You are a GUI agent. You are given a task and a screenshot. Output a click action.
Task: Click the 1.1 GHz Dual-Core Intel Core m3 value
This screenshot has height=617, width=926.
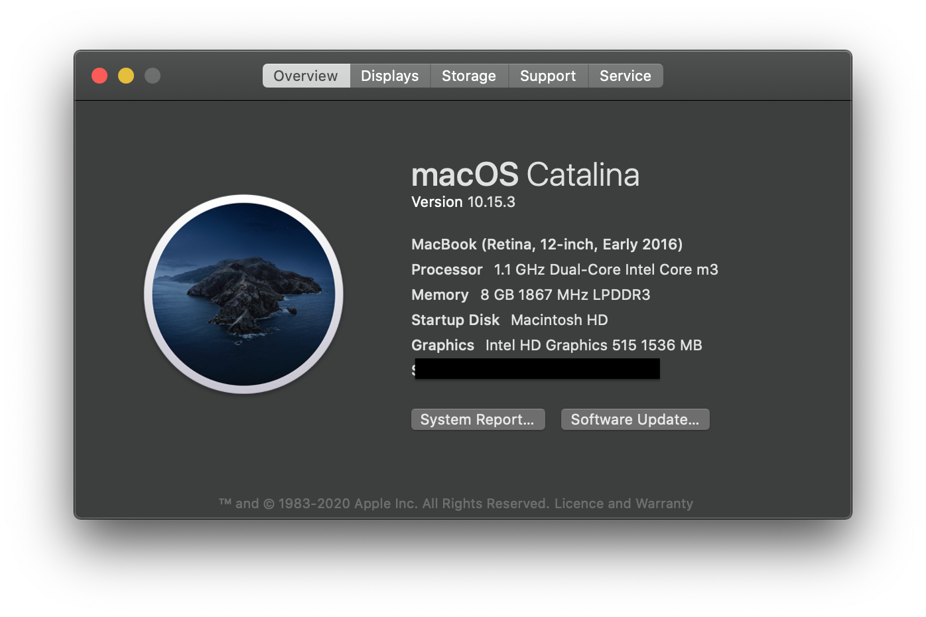(x=606, y=269)
